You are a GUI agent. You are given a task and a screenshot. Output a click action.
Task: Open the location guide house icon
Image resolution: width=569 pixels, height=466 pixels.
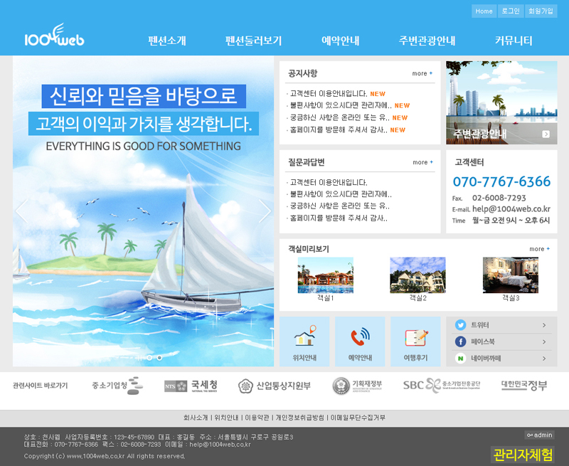click(304, 337)
